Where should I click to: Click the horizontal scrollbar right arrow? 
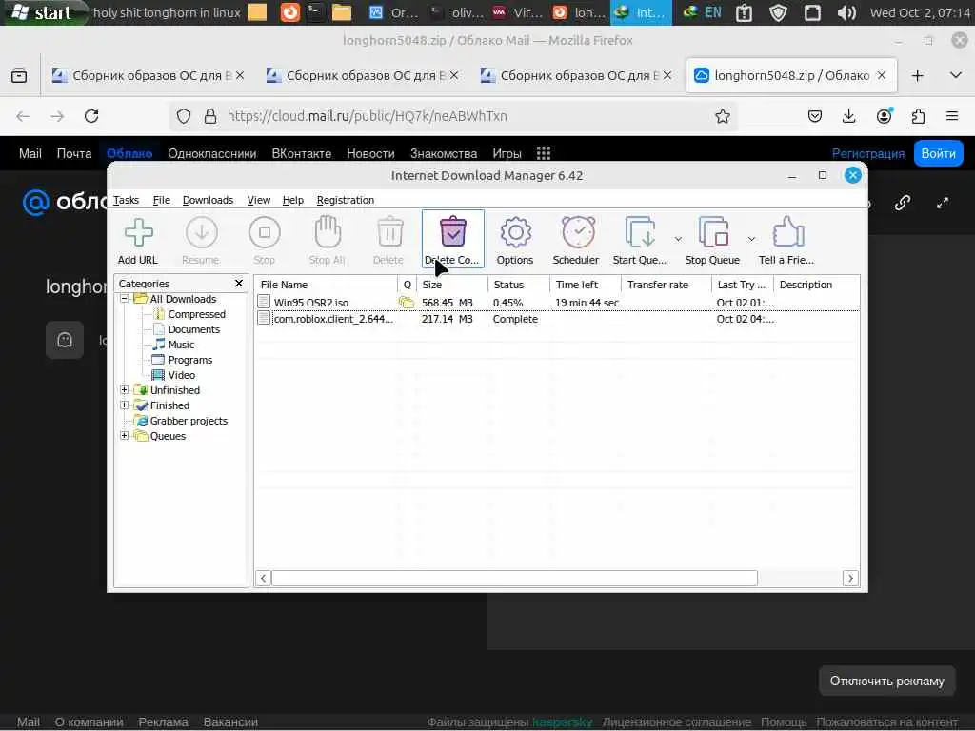coord(850,578)
